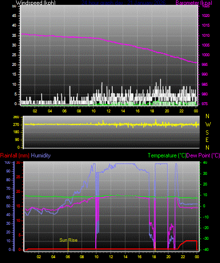Click the humidity axis value 100
The width and height of the screenshot is (220, 263).
click(x=7, y=163)
